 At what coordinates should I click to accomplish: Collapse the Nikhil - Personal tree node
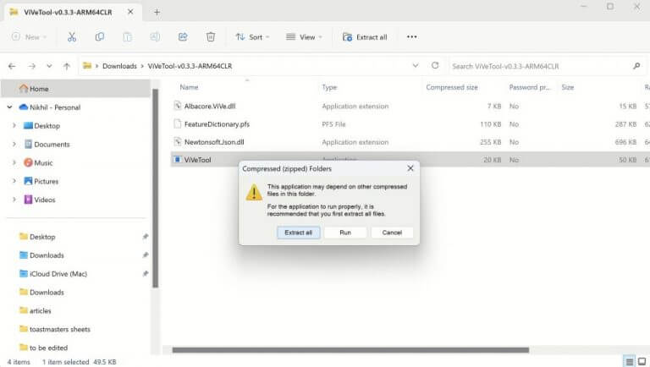point(9,107)
